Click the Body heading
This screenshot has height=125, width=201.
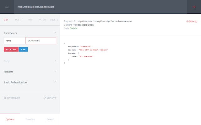coord(7,61)
